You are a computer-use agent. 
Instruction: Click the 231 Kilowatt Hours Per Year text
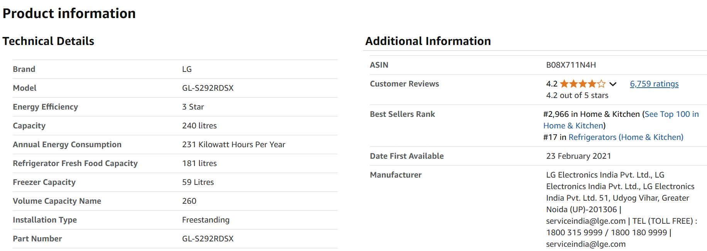pos(234,145)
